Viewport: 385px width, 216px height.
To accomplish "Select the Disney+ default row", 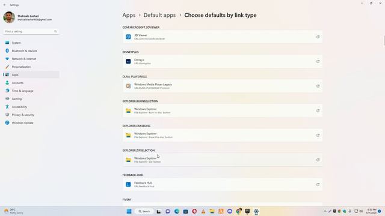I will (223, 61).
